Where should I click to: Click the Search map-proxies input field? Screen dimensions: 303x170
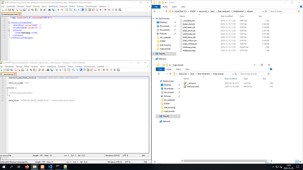[x=255, y=74]
